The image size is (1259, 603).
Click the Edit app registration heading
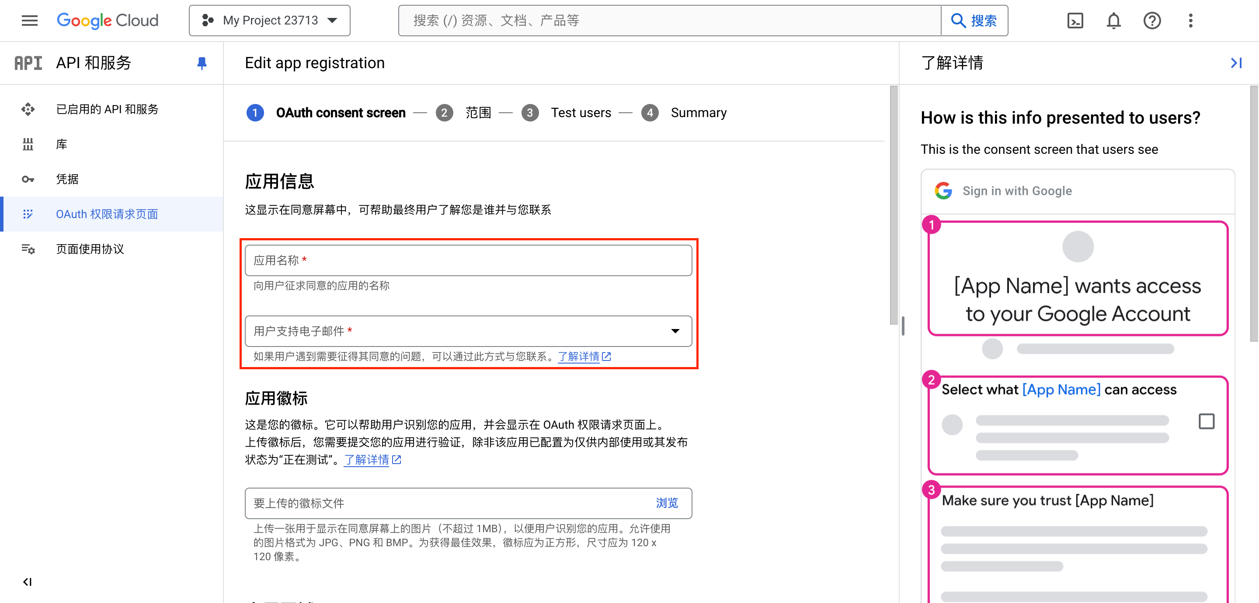[x=315, y=63]
